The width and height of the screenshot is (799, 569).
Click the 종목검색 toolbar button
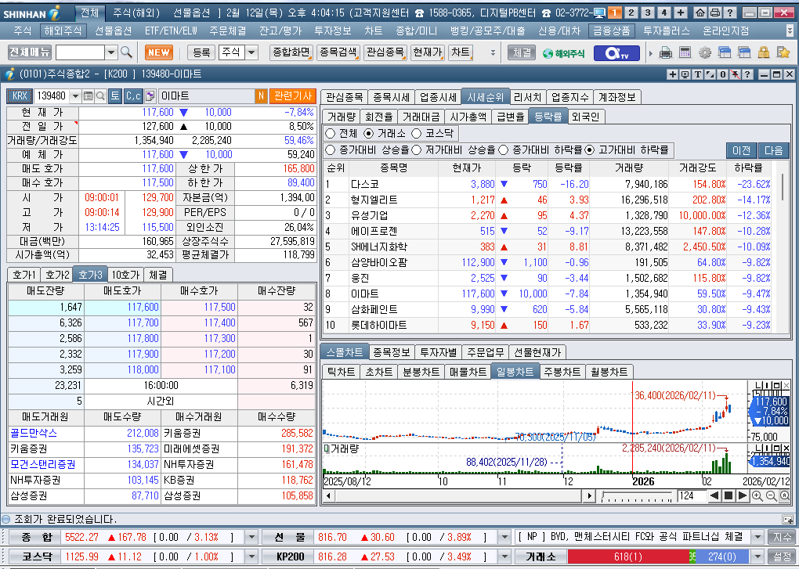[x=339, y=52]
